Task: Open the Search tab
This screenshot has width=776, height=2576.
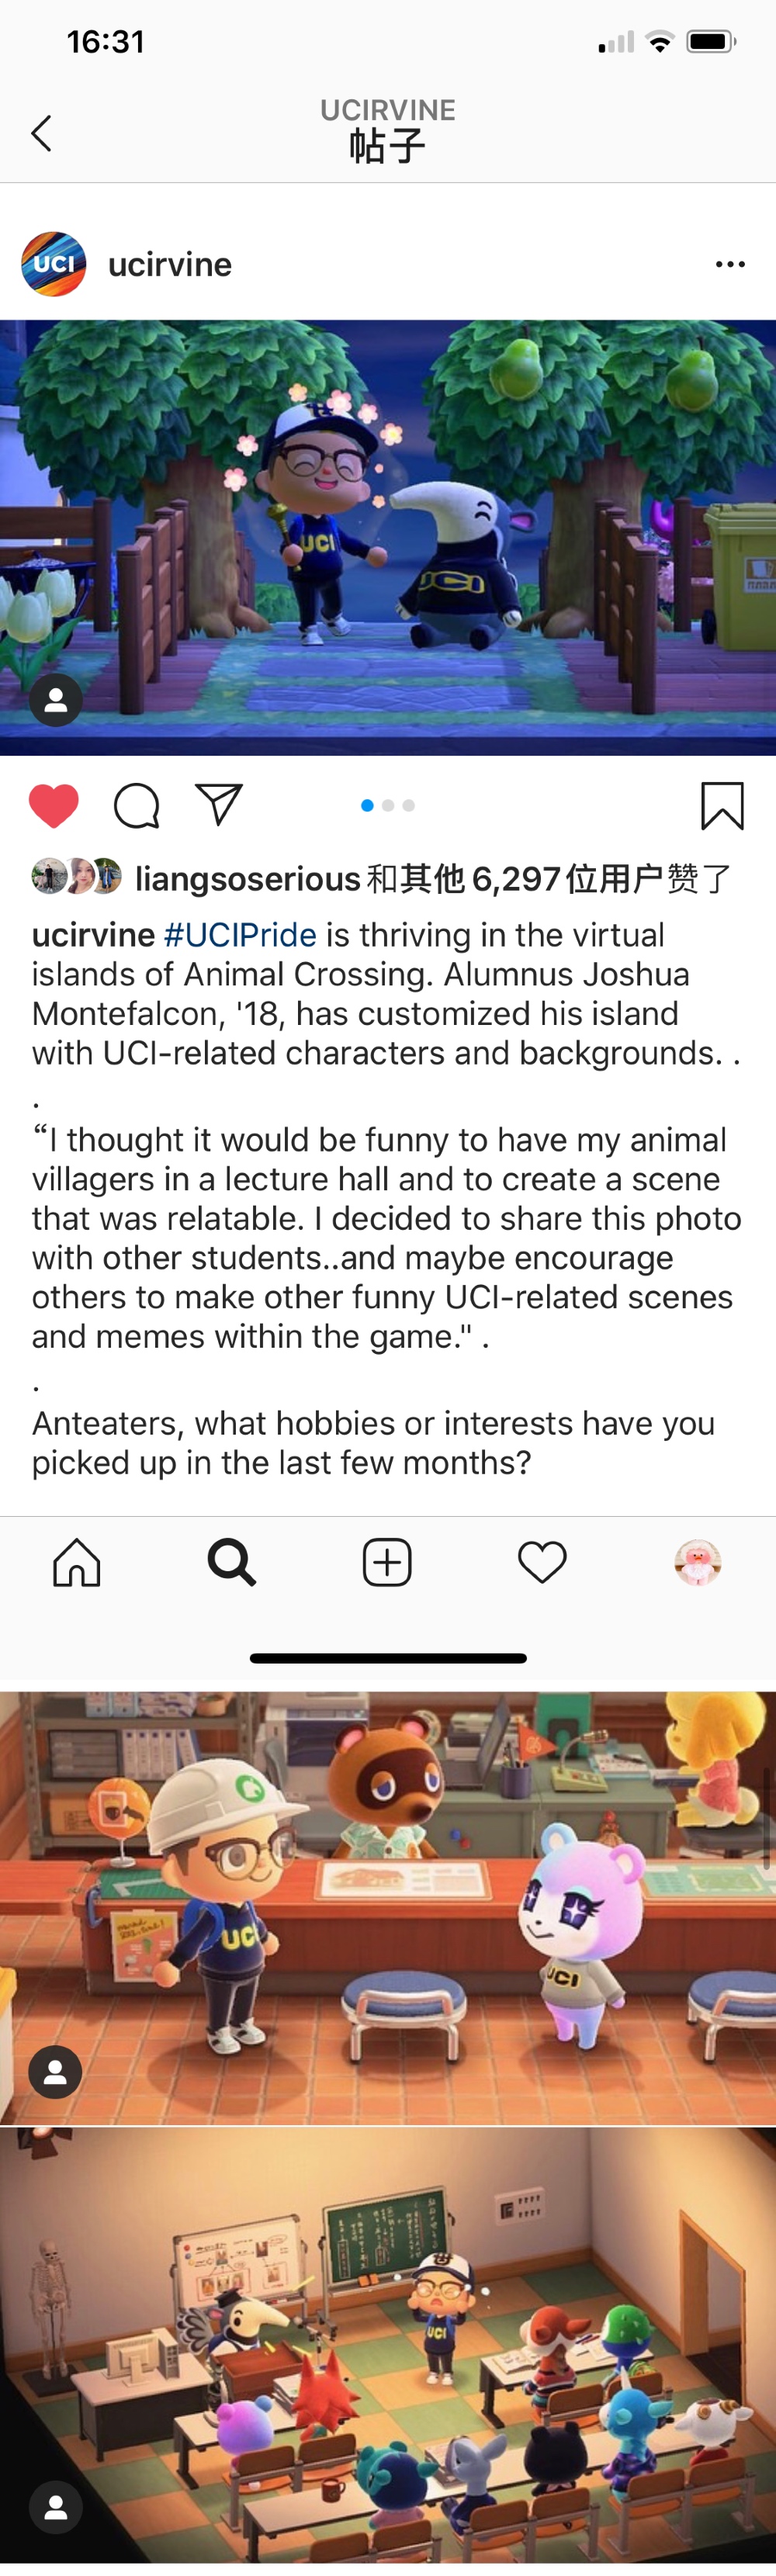Action: (232, 1562)
